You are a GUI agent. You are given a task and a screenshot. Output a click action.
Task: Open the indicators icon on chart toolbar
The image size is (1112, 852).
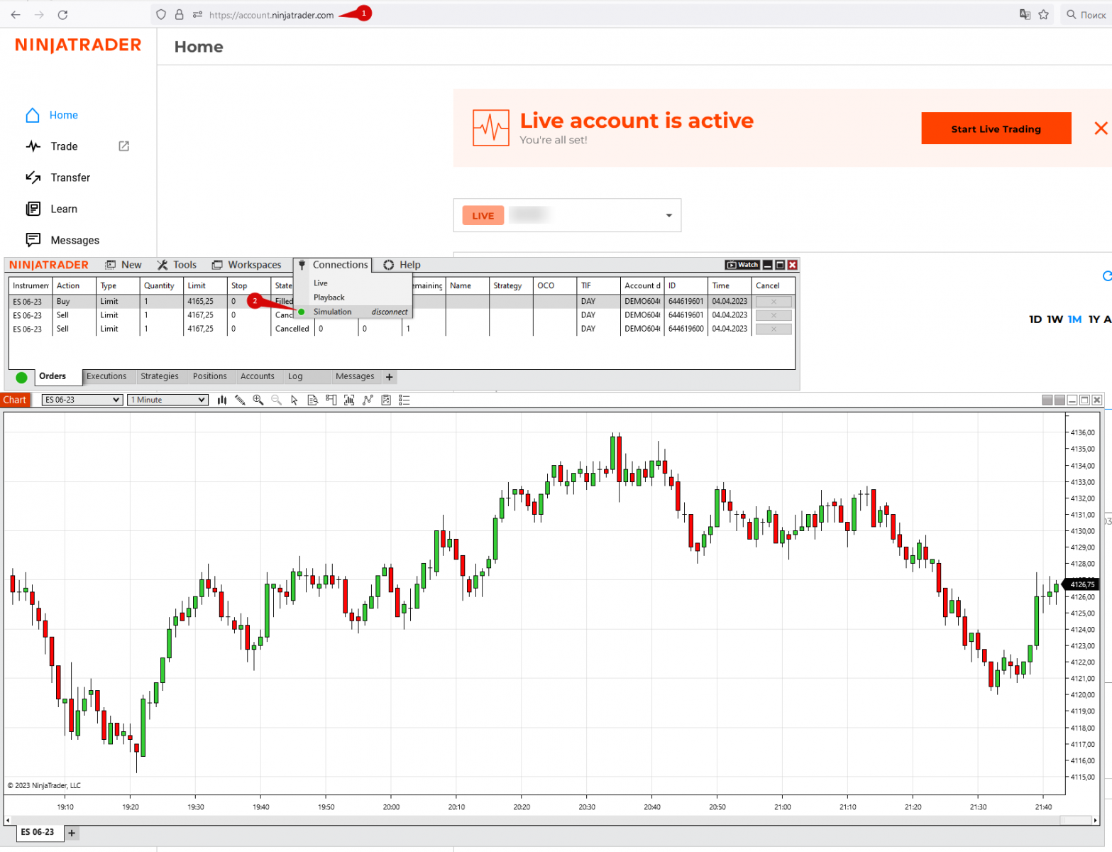tap(368, 400)
